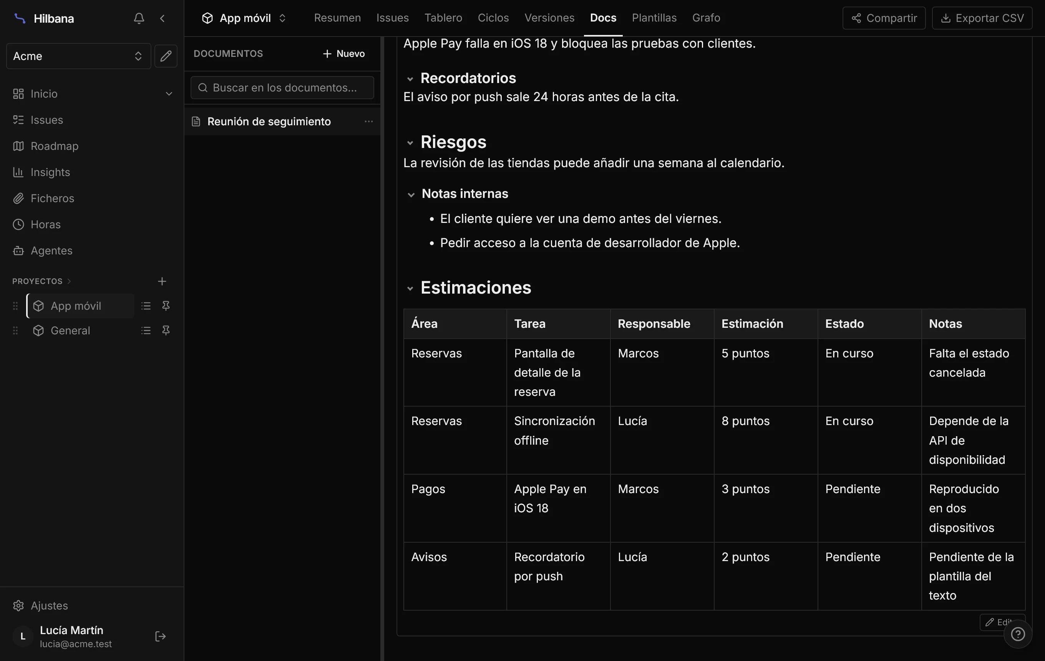Open the notifications bell
Image resolution: width=1045 pixels, height=661 pixels.
coord(139,18)
